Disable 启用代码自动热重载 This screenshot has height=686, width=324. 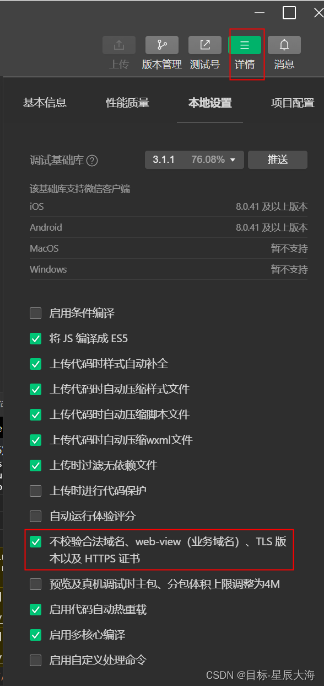click(35, 609)
